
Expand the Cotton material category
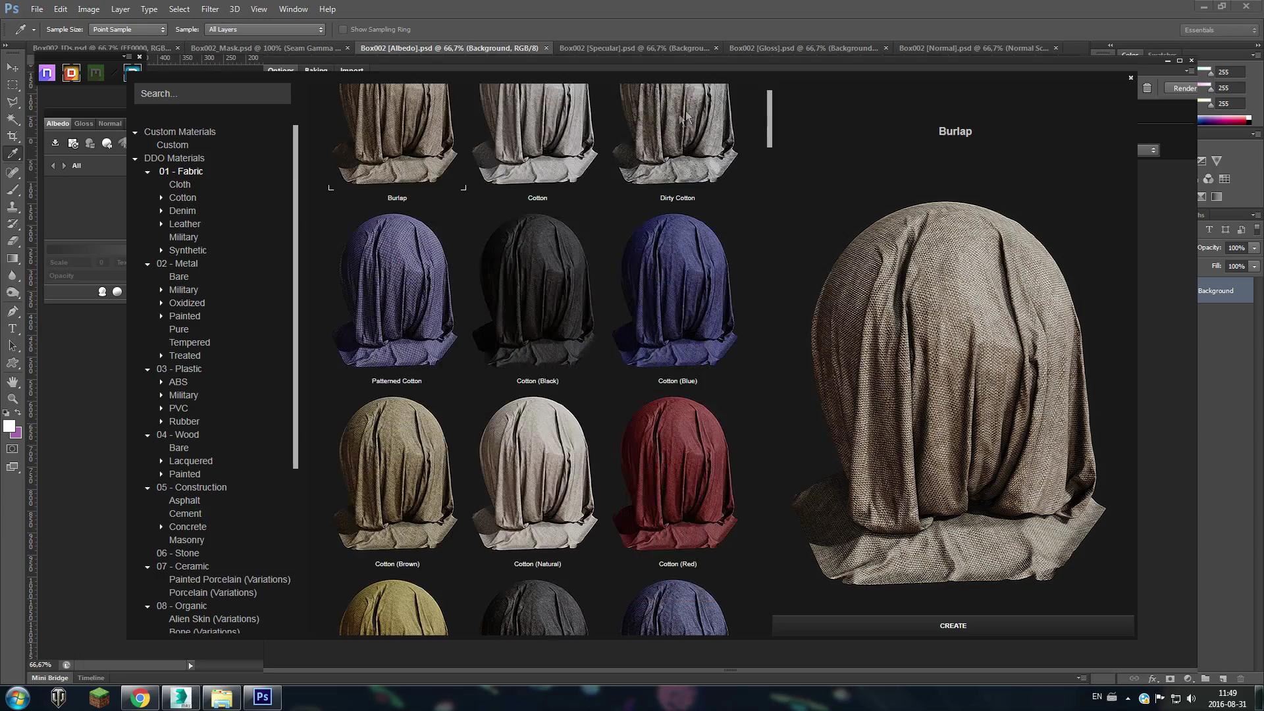(161, 197)
